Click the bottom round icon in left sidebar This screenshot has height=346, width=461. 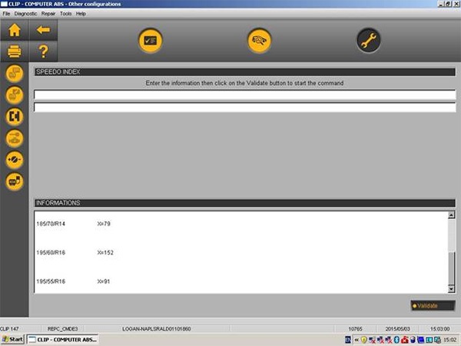point(15,181)
